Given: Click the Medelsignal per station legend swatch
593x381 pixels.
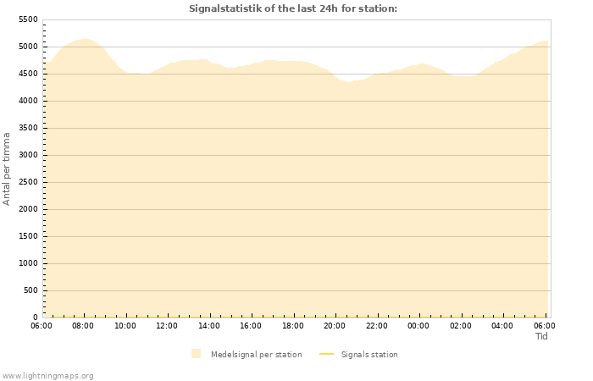Looking at the screenshot, I should [x=197, y=354].
